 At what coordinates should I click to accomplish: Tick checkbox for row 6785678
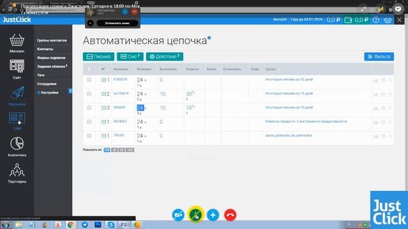[89, 80]
